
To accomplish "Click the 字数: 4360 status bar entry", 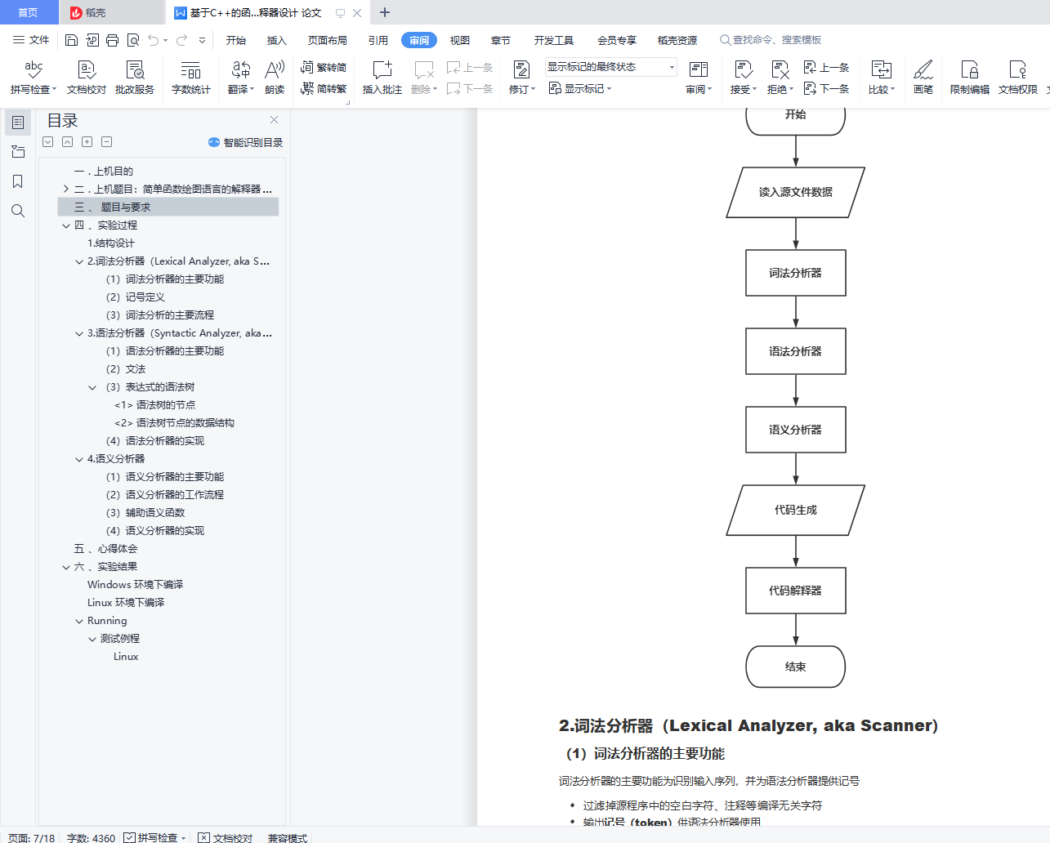I will point(91,837).
